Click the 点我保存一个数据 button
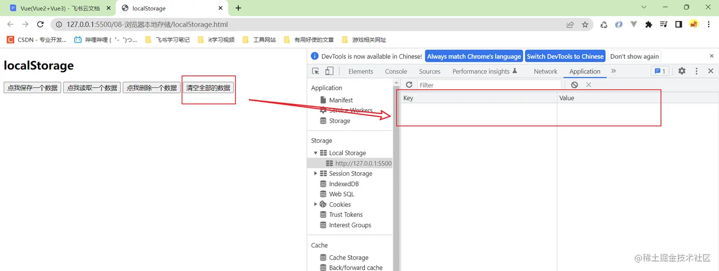 [x=32, y=88]
